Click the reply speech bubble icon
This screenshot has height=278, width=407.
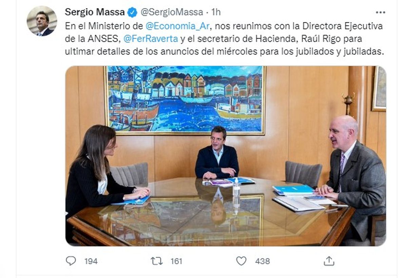point(71,261)
